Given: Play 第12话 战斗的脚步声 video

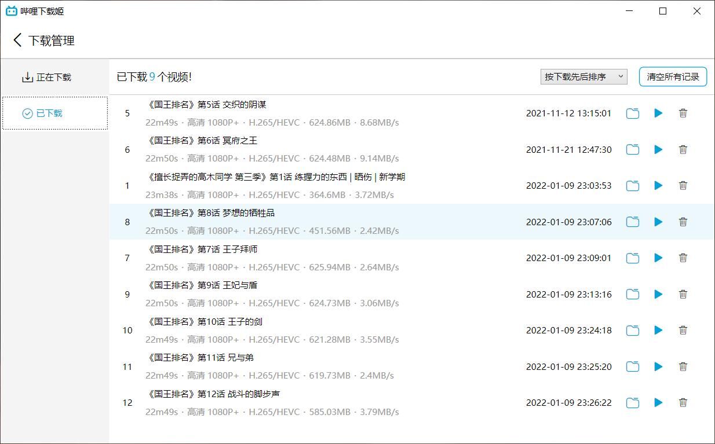Looking at the screenshot, I should (658, 403).
